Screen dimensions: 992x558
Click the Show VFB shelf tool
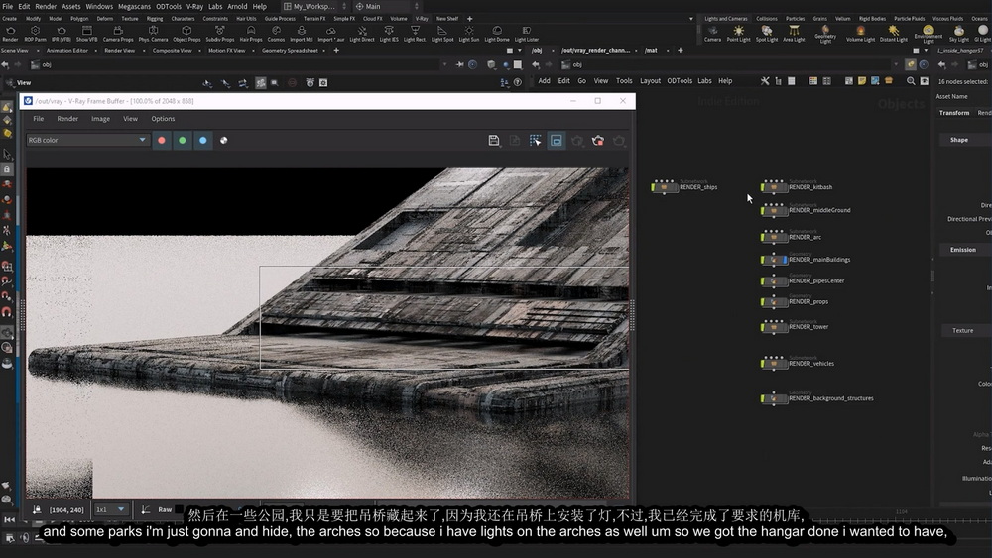(86, 34)
